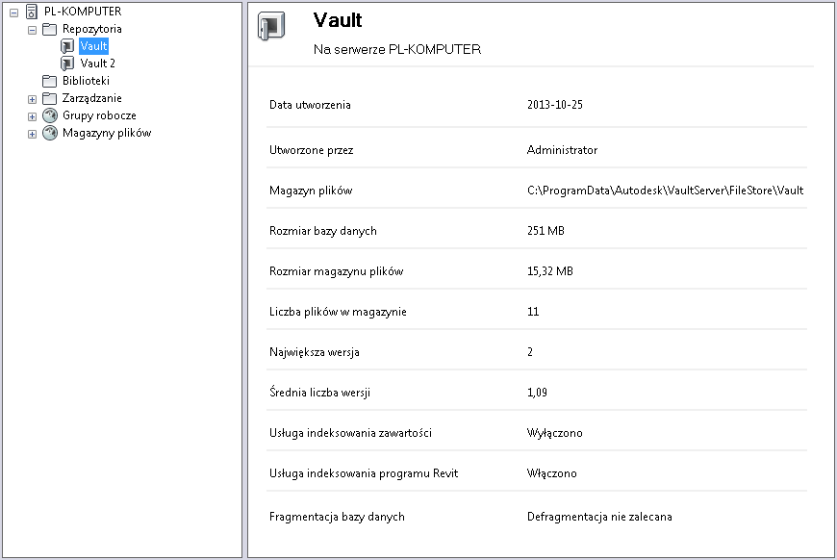Click the Magazyny plików globe icon
The width and height of the screenshot is (837, 560).
point(50,133)
